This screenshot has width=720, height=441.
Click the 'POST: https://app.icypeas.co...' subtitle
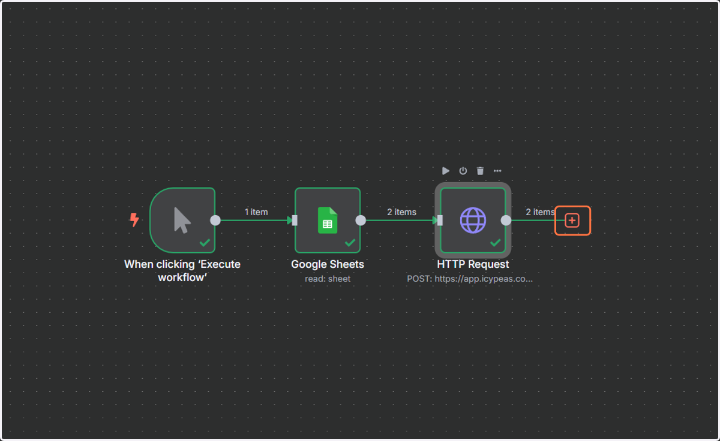(470, 279)
